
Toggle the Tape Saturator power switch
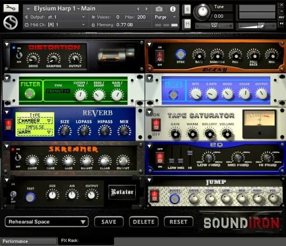click(156, 125)
